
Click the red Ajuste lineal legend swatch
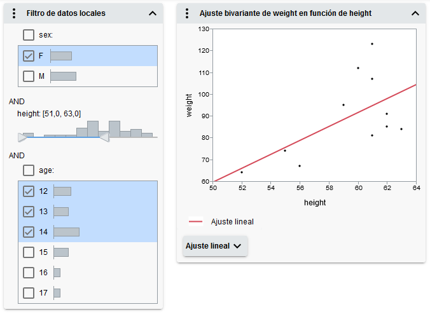pyautogui.click(x=196, y=222)
